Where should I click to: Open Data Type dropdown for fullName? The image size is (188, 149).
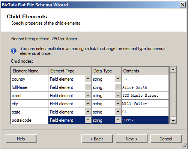click(x=118, y=87)
